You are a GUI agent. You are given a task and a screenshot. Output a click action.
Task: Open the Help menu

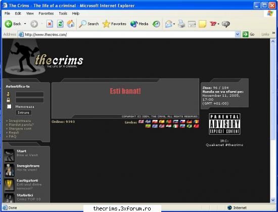click(75, 14)
